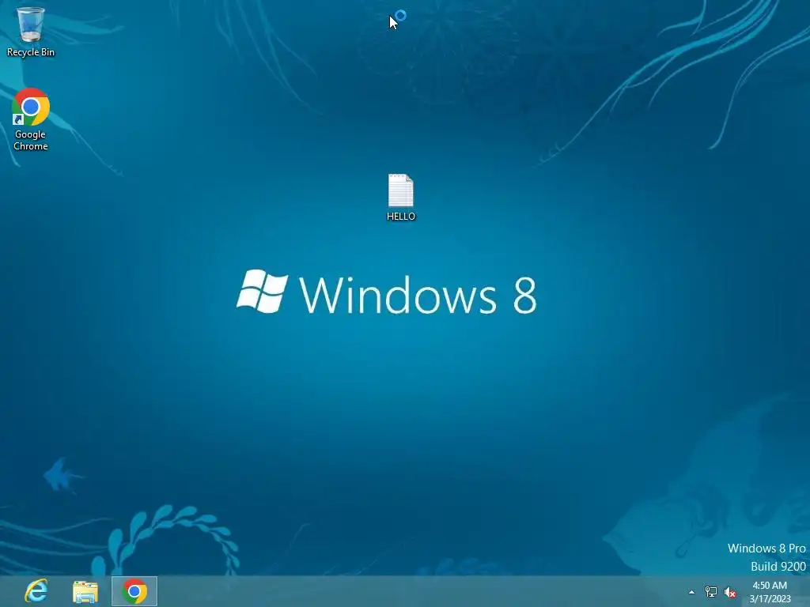Open File Explorer from the taskbar
Screen dimensions: 810x607
[x=85, y=591]
